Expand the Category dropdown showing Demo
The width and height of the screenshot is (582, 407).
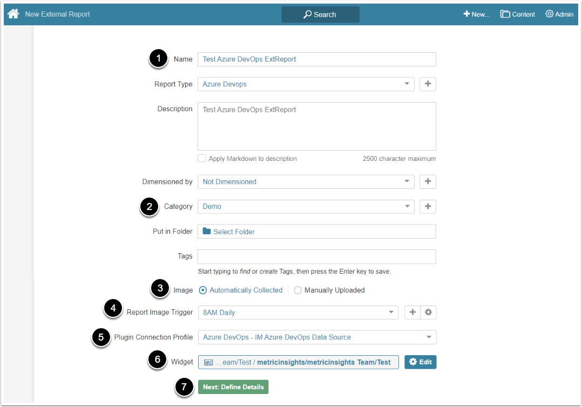point(306,207)
